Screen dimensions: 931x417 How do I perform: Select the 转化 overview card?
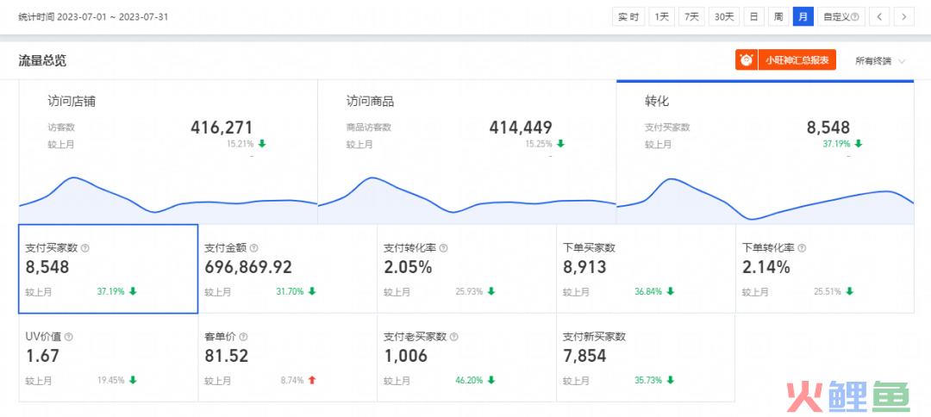[x=765, y=152]
